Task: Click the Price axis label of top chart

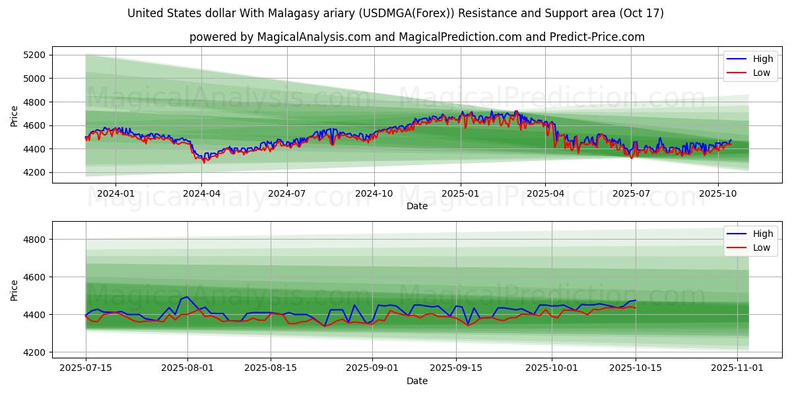Action: pos(15,116)
